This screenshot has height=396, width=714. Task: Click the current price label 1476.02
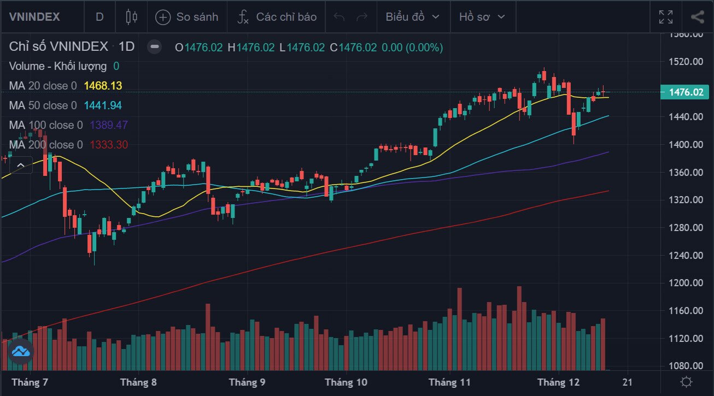click(x=686, y=92)
